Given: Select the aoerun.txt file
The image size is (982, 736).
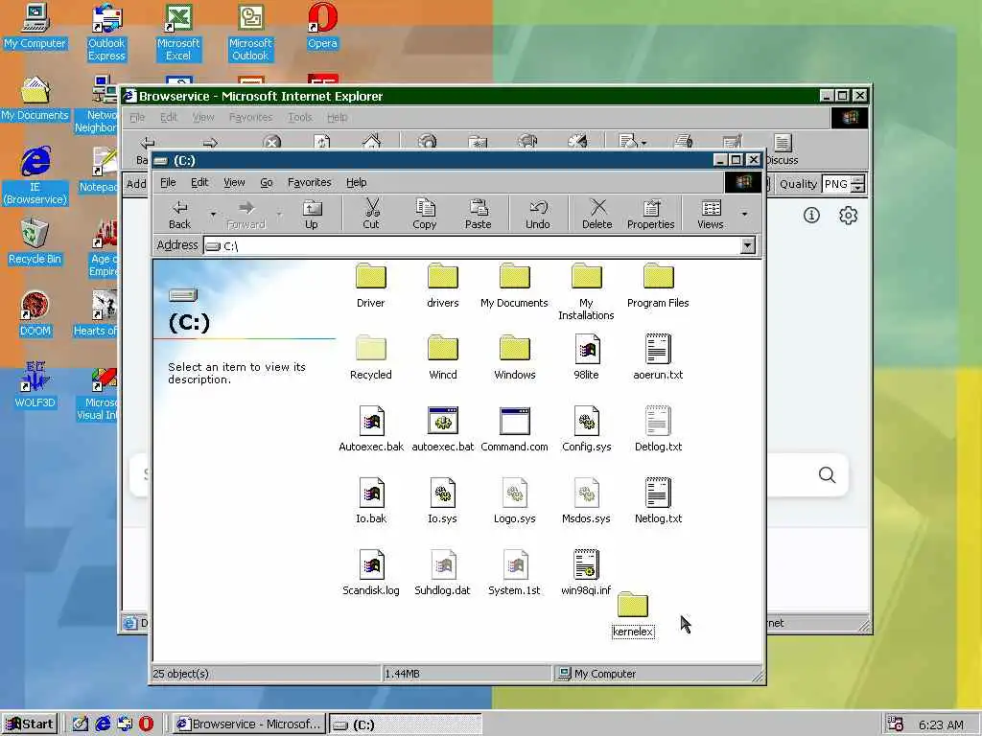Looking at the screenshot, I should click(x=658, y=357).
